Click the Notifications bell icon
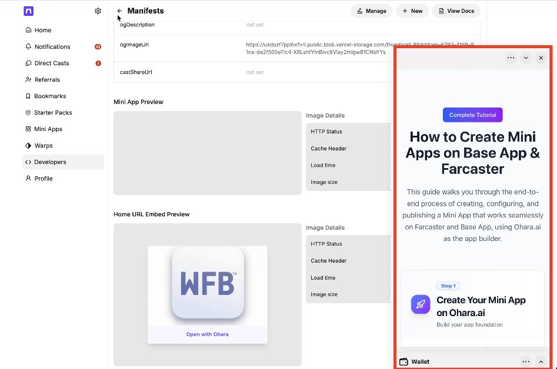The width and height of the screenshot is (557, 369). [28, 46]
